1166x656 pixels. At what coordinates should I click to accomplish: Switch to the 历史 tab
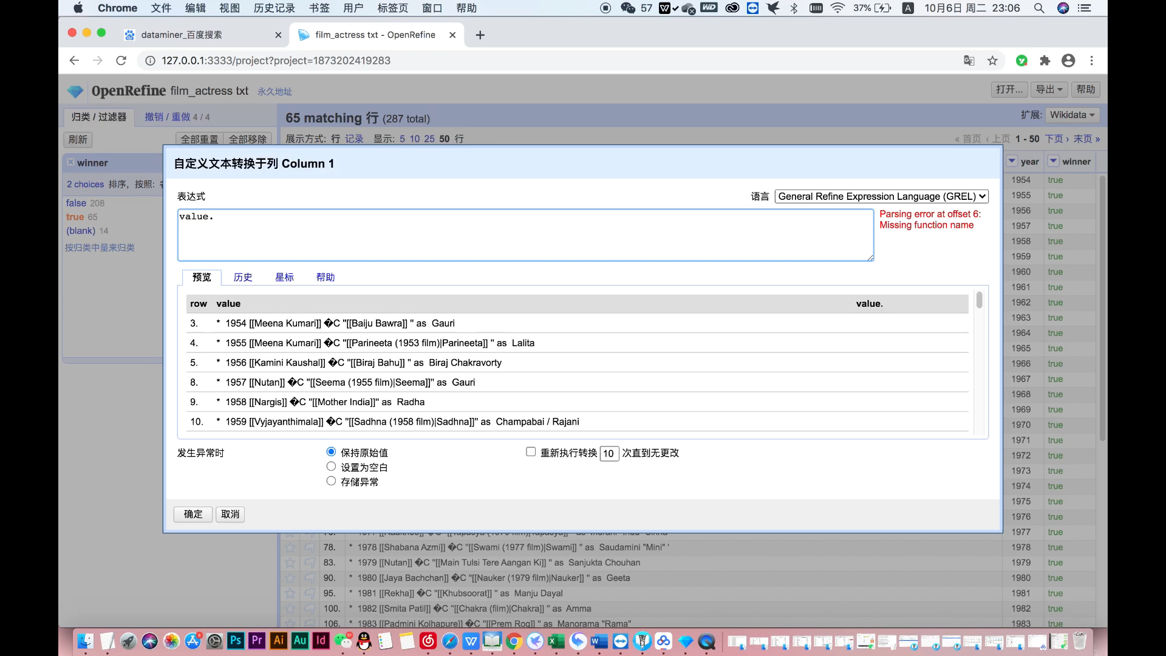coord(243,277)
